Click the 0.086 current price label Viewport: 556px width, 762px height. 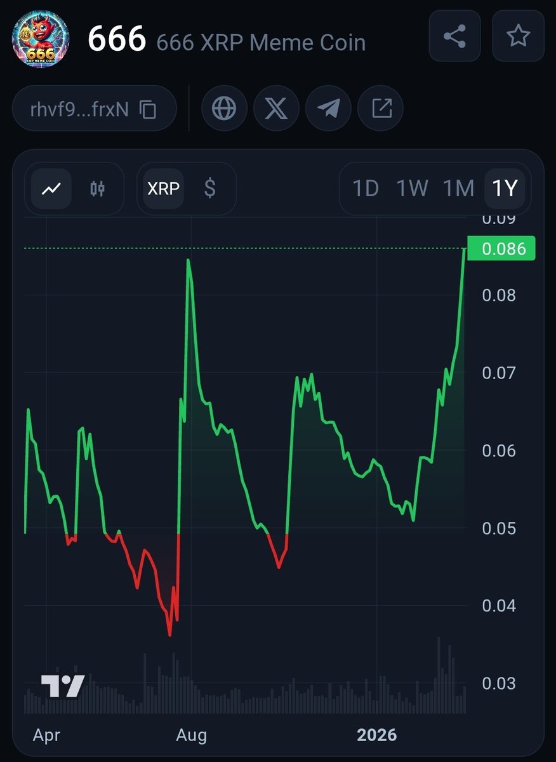pos(501,248)
